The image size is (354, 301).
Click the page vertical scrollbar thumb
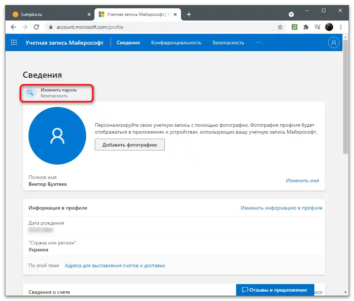pos(345,97)
